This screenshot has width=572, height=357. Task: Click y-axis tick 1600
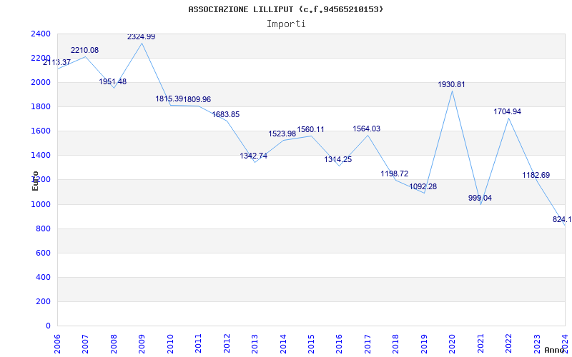[x=41, y=131]
